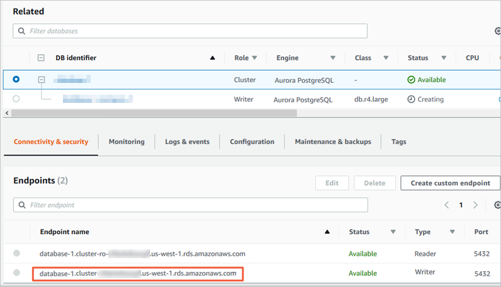The height and width of the screenshot is (287, 501).
Task: Open the Logs & events tab
Action: [187, 142]
